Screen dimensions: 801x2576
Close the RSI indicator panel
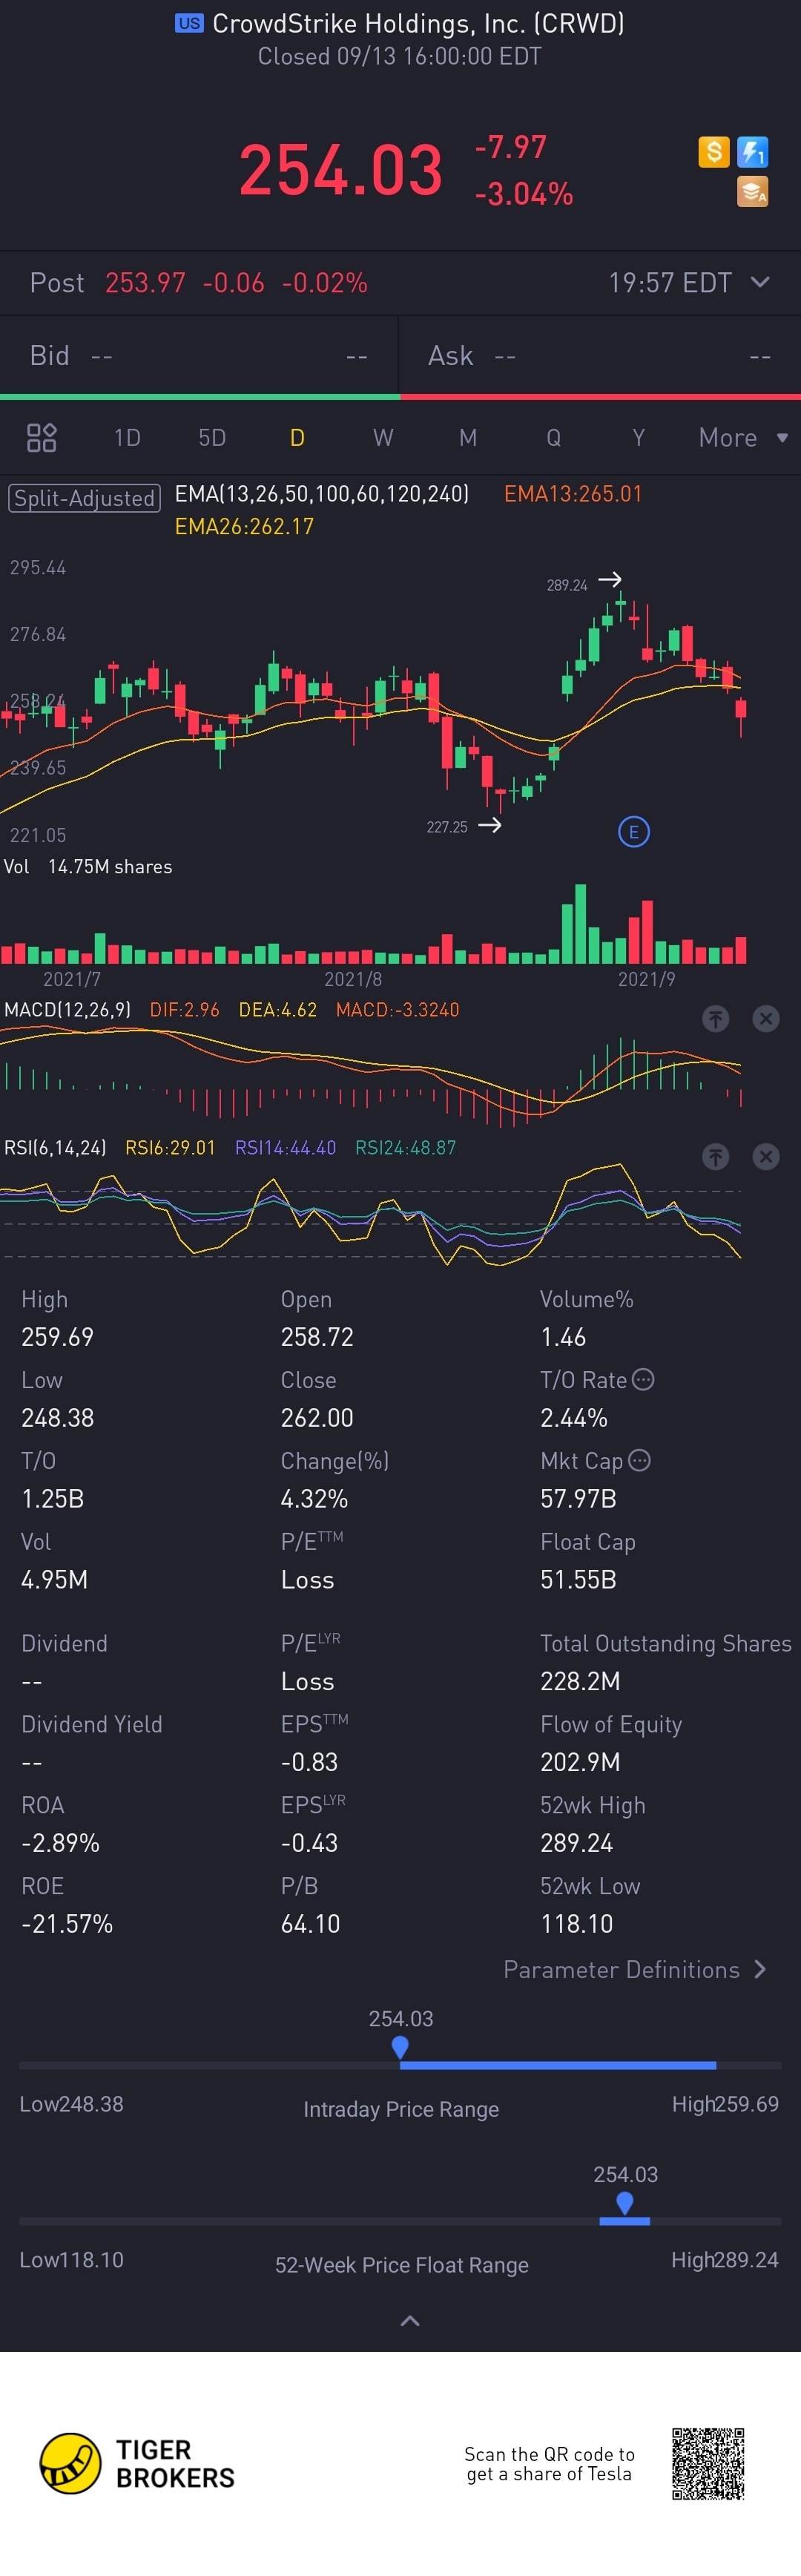pos(765,1156)
